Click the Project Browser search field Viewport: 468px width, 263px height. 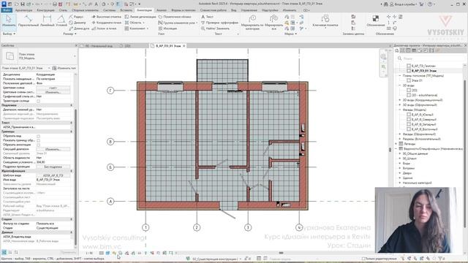tap(431, 58)
